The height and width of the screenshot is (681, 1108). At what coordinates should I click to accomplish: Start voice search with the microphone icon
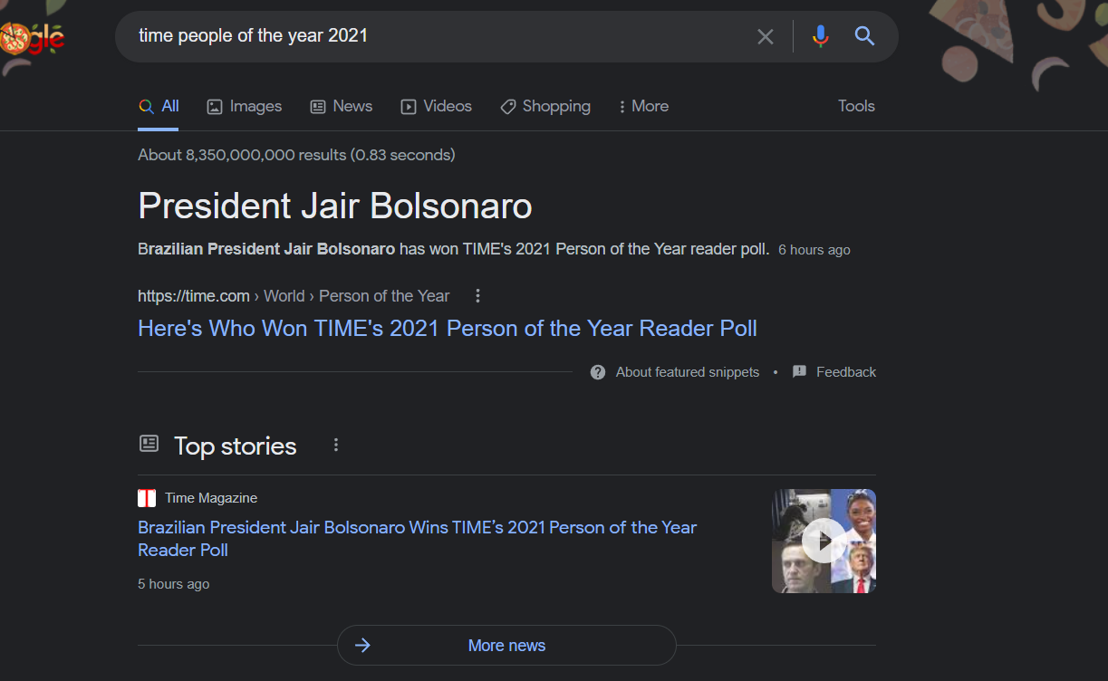pyautogui.click(x=821, y=36)
